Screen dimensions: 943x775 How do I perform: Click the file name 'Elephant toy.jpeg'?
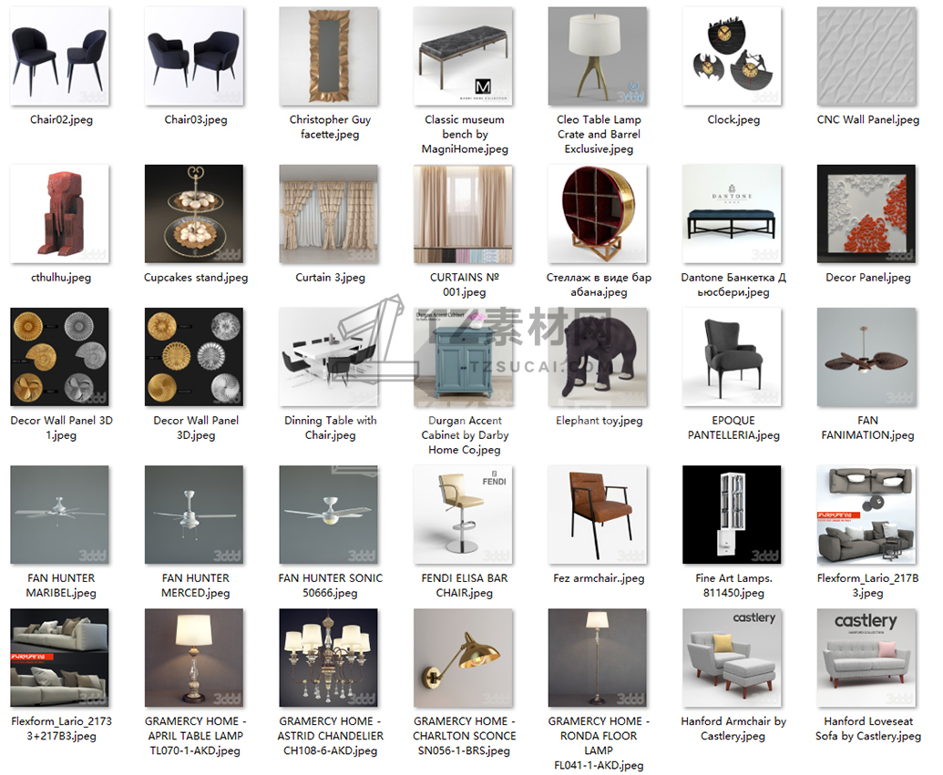coord(599,420)
